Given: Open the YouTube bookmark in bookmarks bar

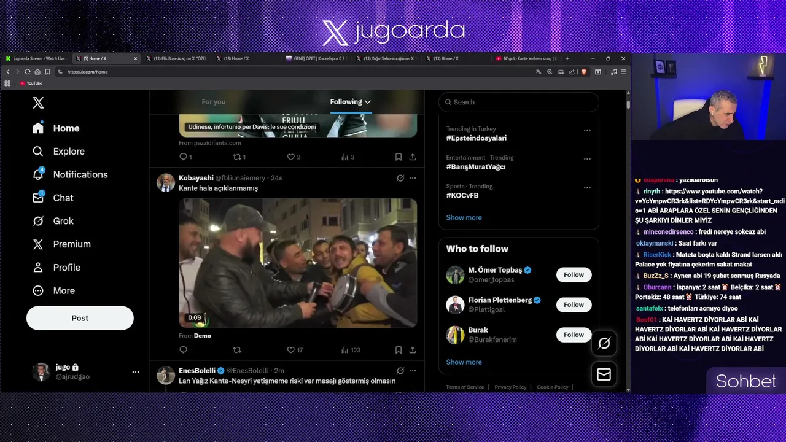Looking at the screenshot, I should click(31, 83).
